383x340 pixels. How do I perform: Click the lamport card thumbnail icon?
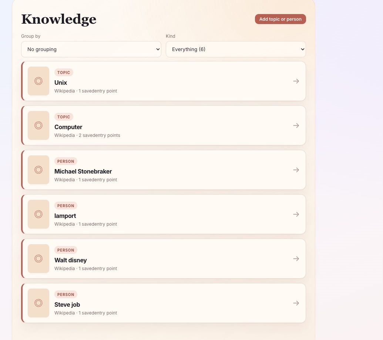[x=38, y=214]
